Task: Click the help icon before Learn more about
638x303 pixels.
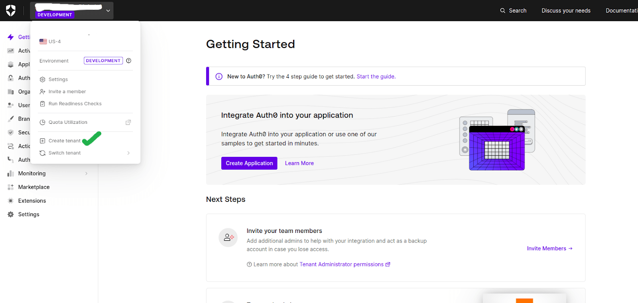Action: (x=249, y=264)
